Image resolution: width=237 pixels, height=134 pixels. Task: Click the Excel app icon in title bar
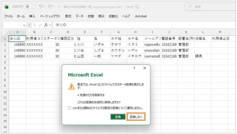pyautogui.click(x=7, y=7)
